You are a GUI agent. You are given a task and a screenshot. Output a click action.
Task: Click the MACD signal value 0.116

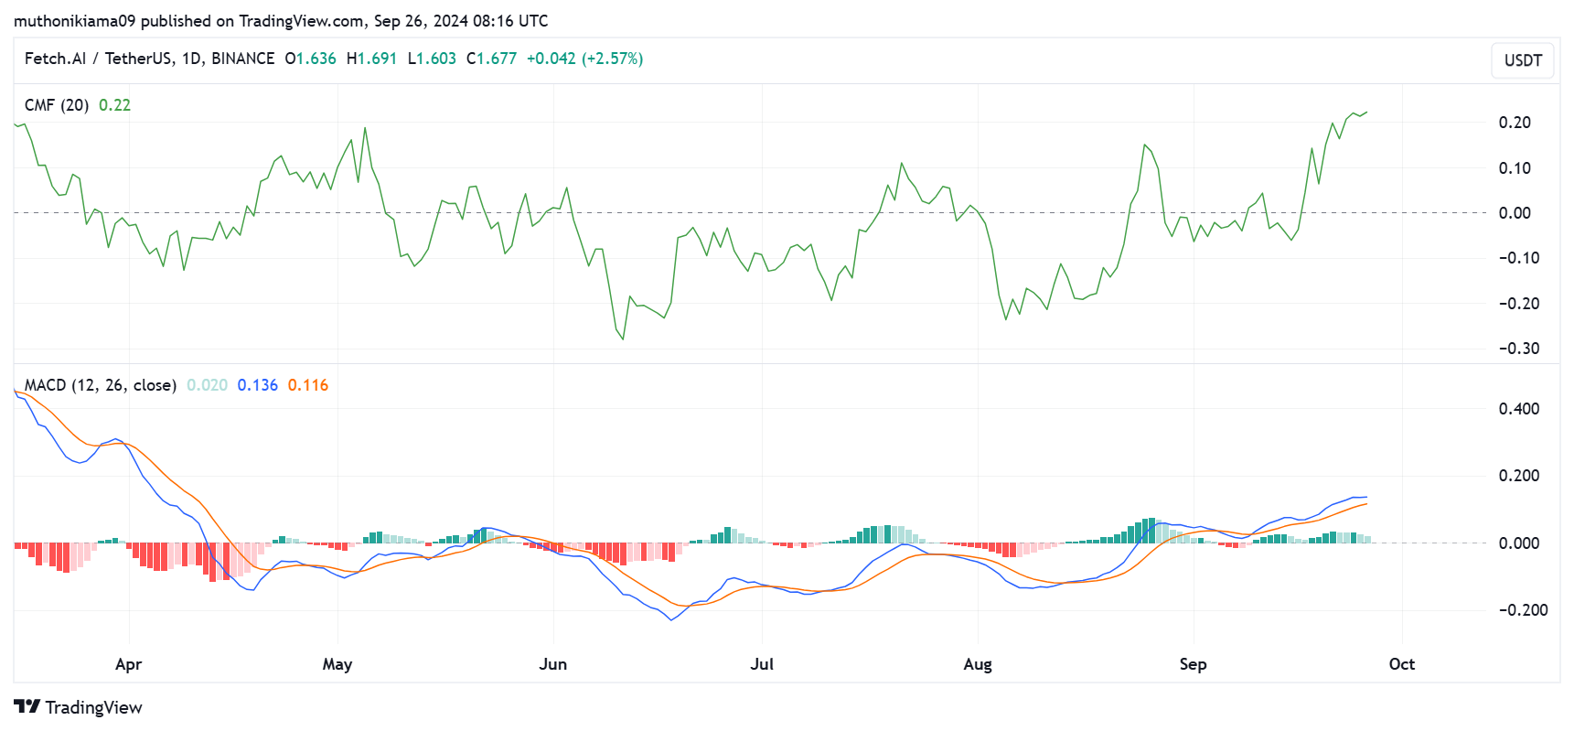[308, 385]
